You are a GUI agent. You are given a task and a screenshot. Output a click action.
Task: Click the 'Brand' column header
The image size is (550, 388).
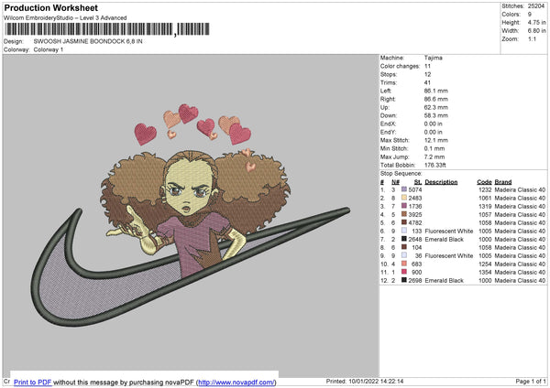[x=503, y=182]
